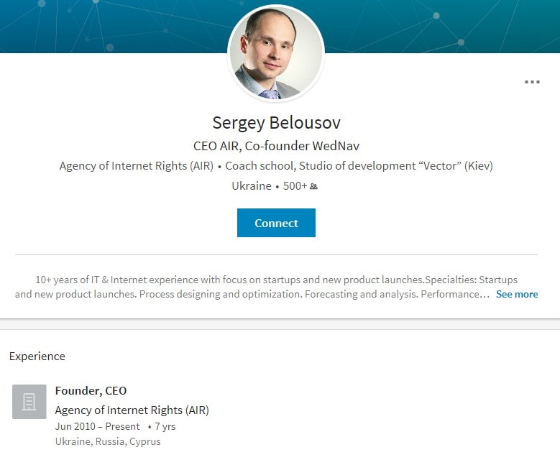This screenshot has width=560, height=460.
Task: Open Coach school, Studio of development Vector link
Action: 359,166
